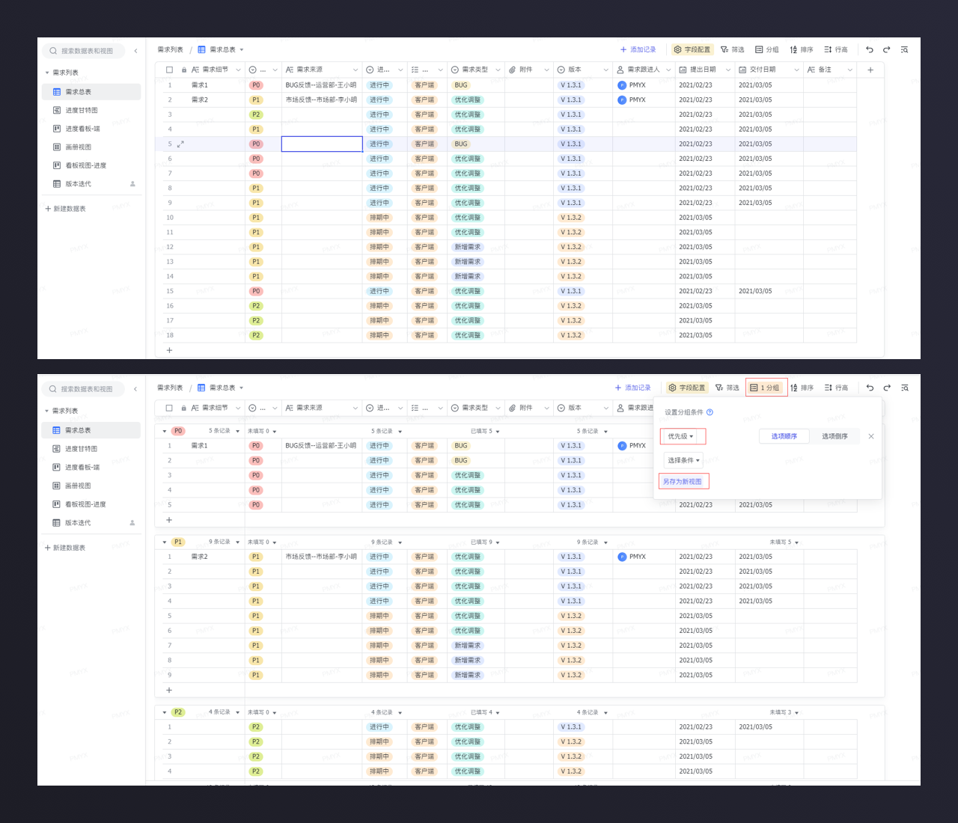Select 选项顺序 option order toggle

pos(784,436)
